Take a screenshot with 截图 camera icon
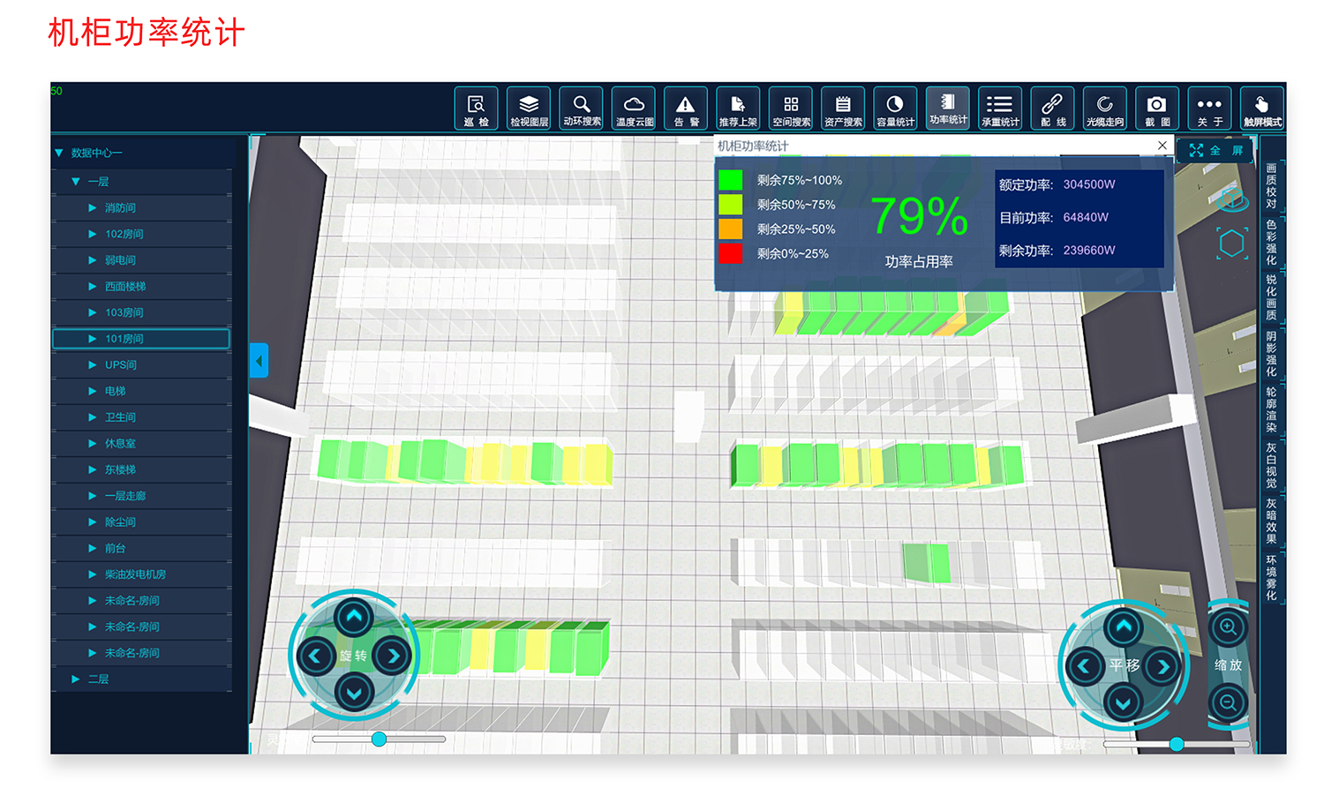Screen dimensions: 1324x788 (1156, 109)
